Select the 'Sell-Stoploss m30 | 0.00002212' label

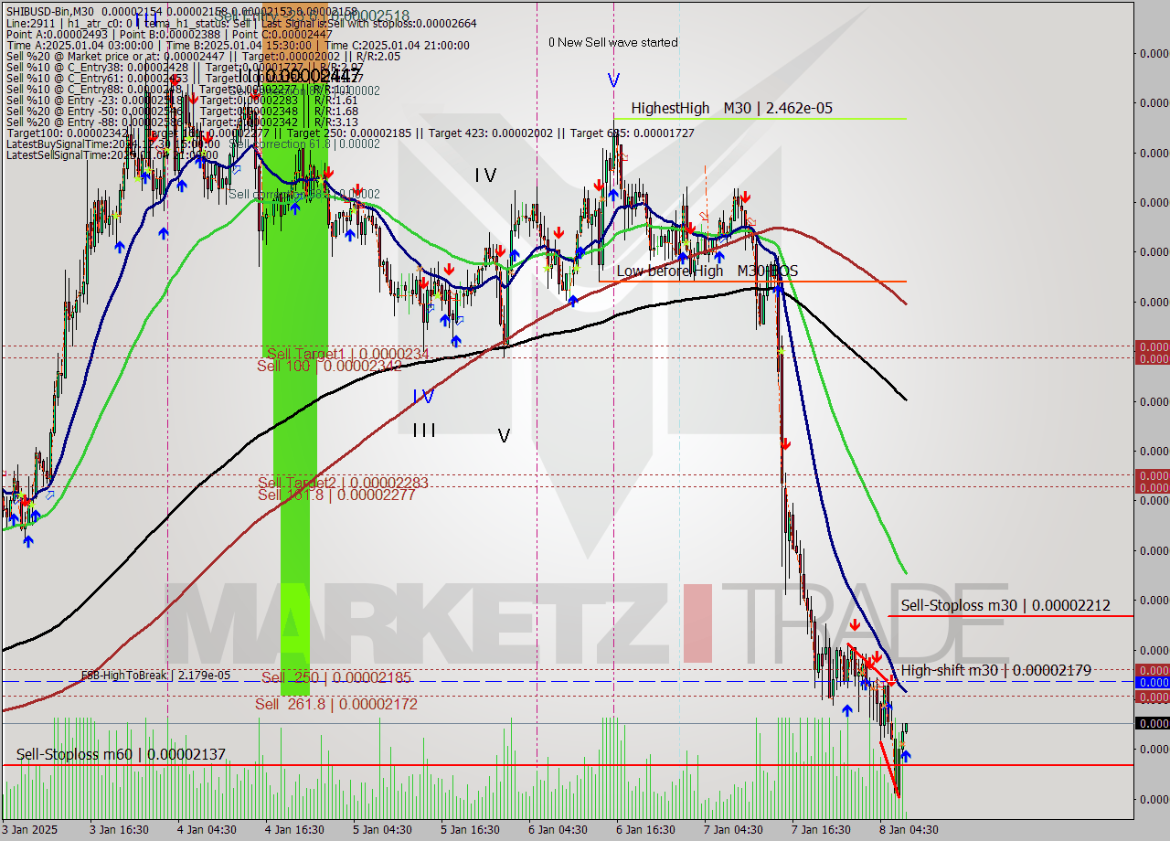coord(1005,605)
